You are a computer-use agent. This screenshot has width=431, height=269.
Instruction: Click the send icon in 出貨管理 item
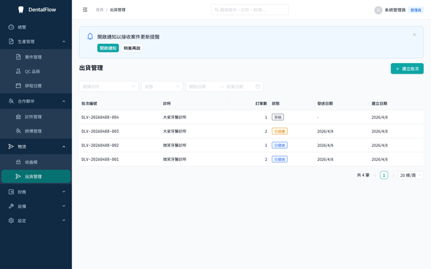point(18,176)
